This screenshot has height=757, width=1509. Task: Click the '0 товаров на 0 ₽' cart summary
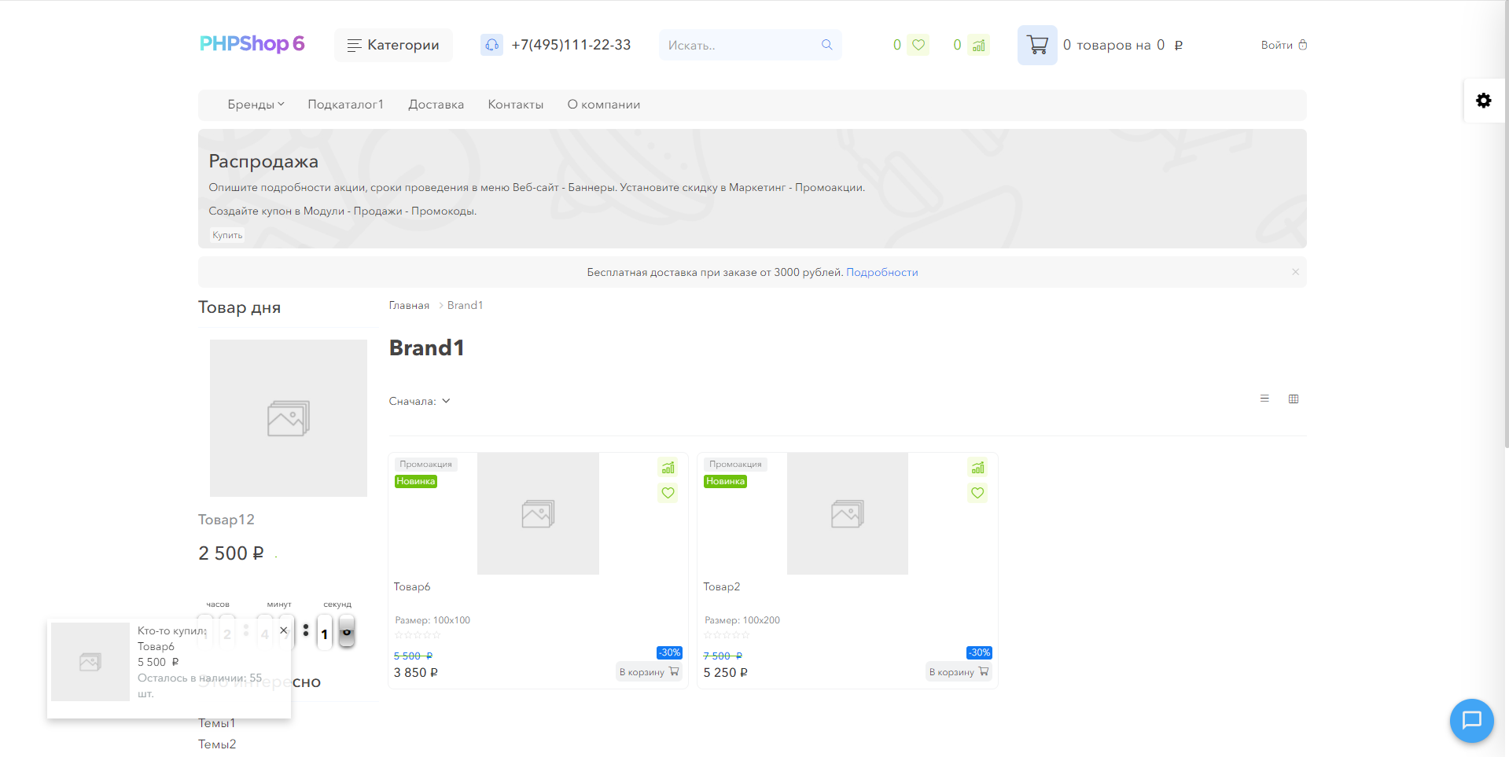[1123, 45]
